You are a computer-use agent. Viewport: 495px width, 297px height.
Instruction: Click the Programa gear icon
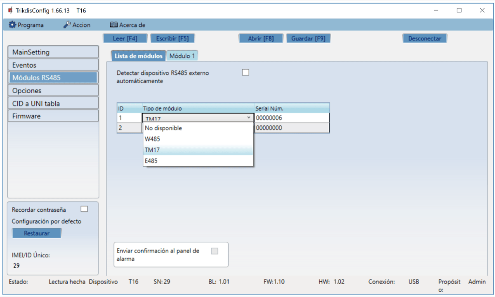[12, 25]
